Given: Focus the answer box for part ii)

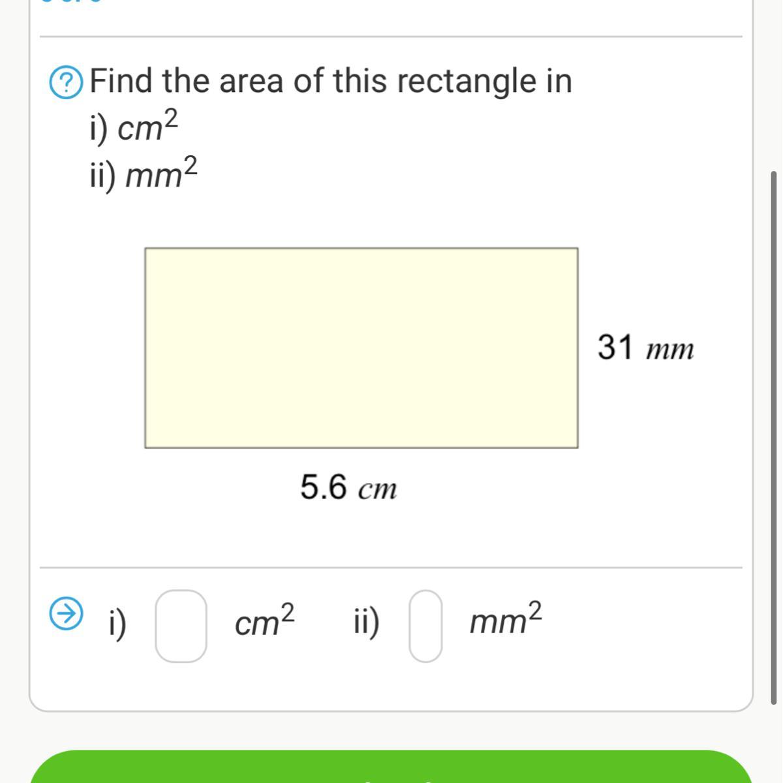Looking at the screenshot, I should pos(425,626).
